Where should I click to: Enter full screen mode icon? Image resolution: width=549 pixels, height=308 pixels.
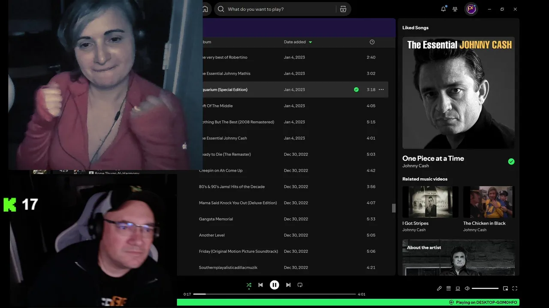click(x=515, y=288)
